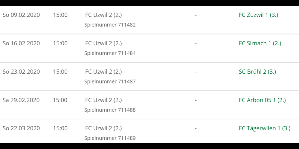Select the date Sa 29.02.2020
Viewport: 299px width, 149px height.
pyautogui.click(x=21, y=100)
